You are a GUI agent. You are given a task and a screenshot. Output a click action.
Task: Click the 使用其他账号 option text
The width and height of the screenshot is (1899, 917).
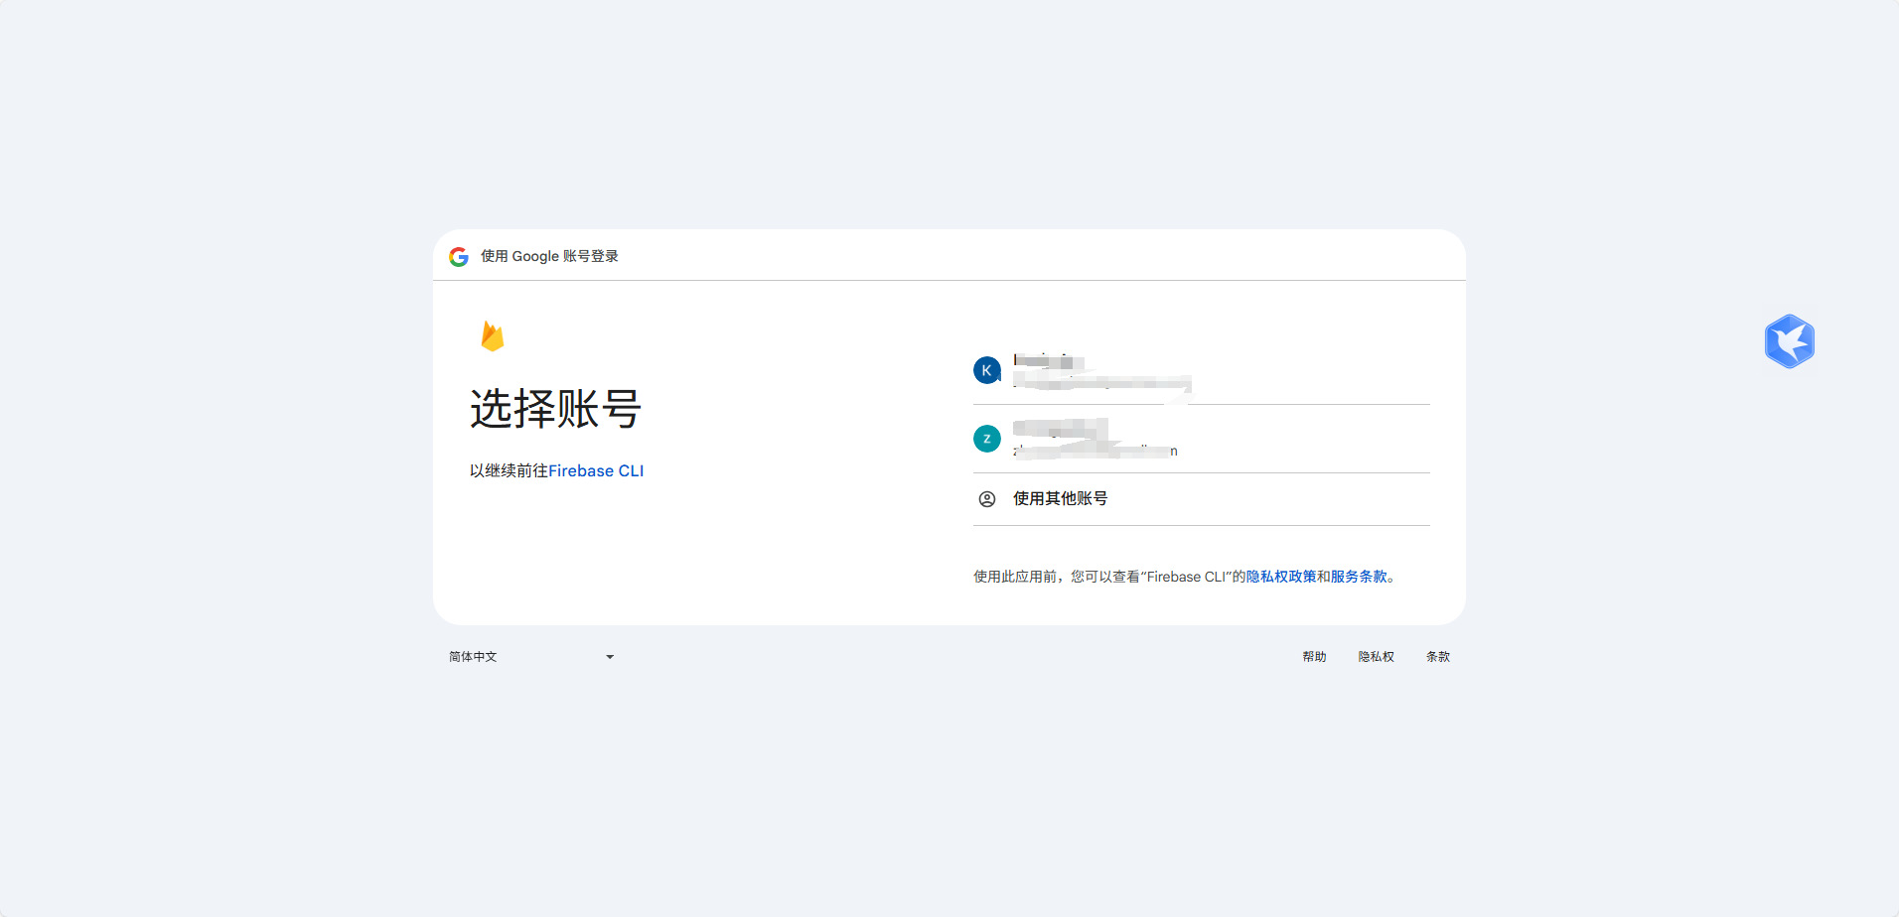(x=1060, y=499)
